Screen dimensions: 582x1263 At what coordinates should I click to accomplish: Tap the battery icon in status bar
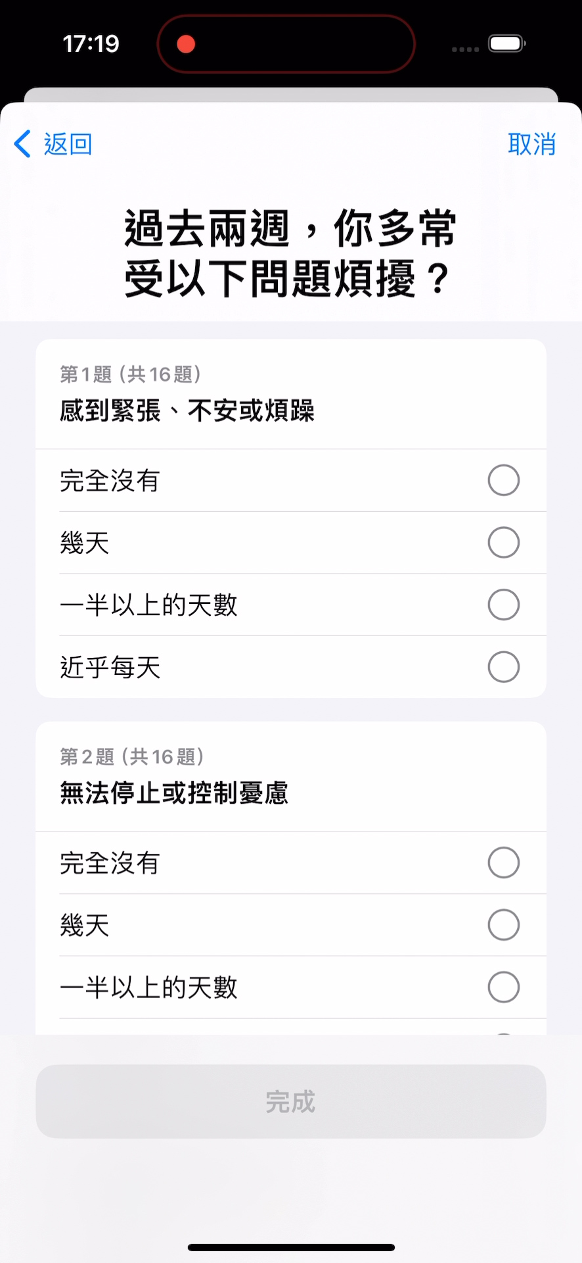(x=506, y=44)
